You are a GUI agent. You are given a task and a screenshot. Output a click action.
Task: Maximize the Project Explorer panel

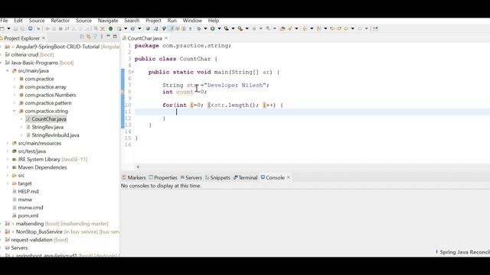tap(115, 37)
